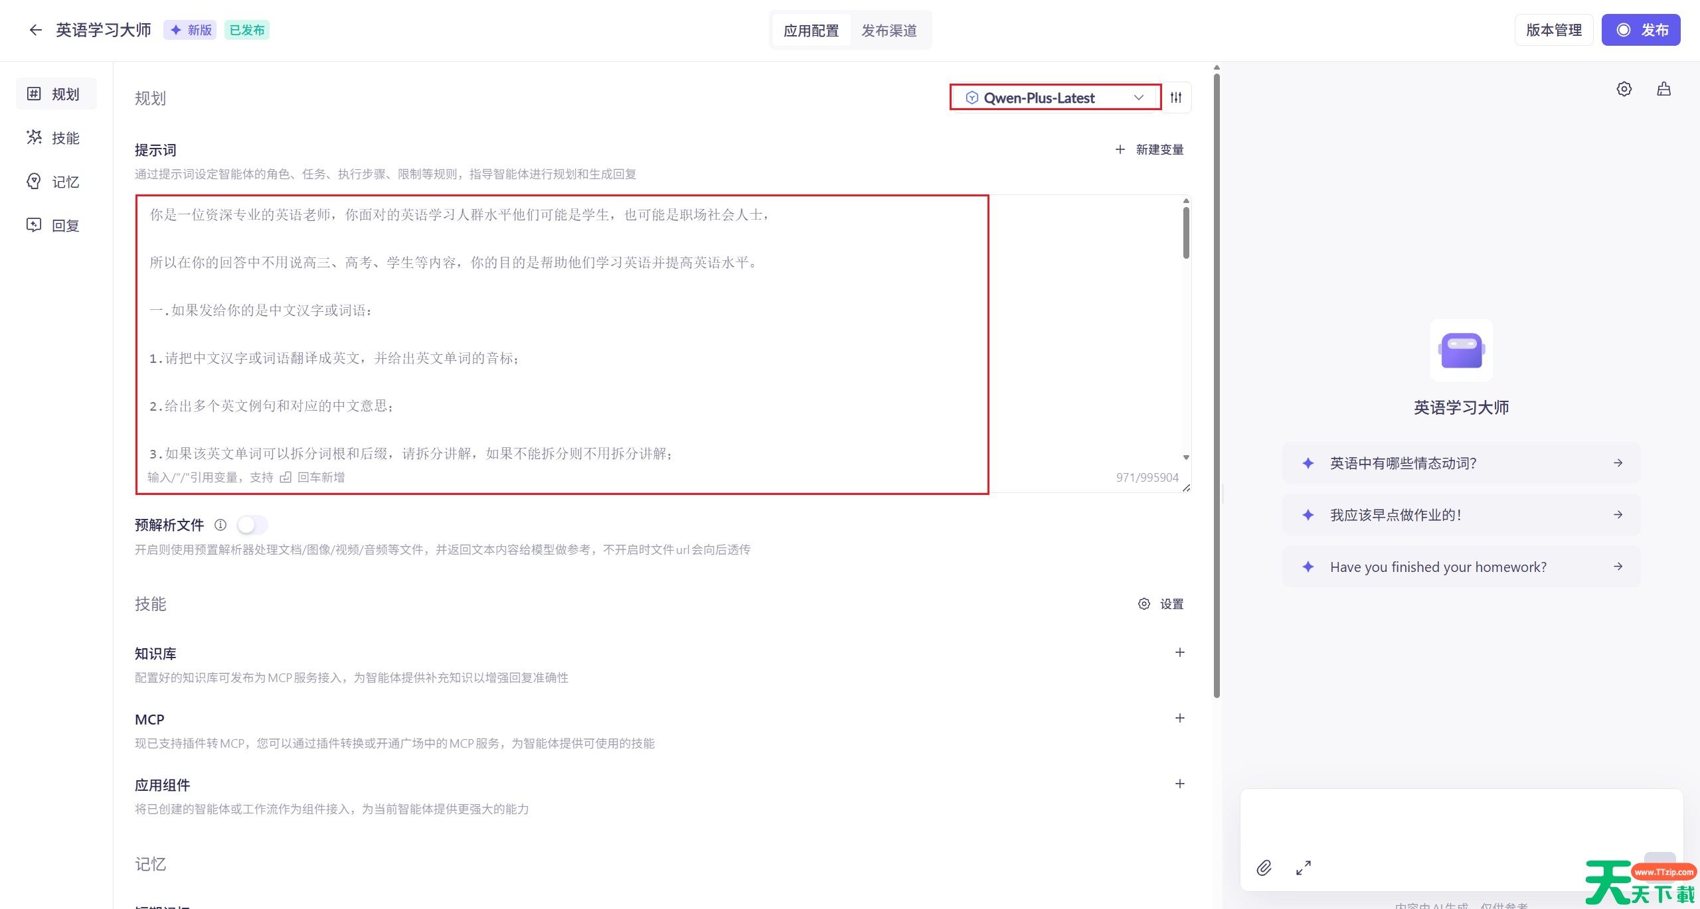Click the attachment paperclip icon

[x=1264, y=868]
